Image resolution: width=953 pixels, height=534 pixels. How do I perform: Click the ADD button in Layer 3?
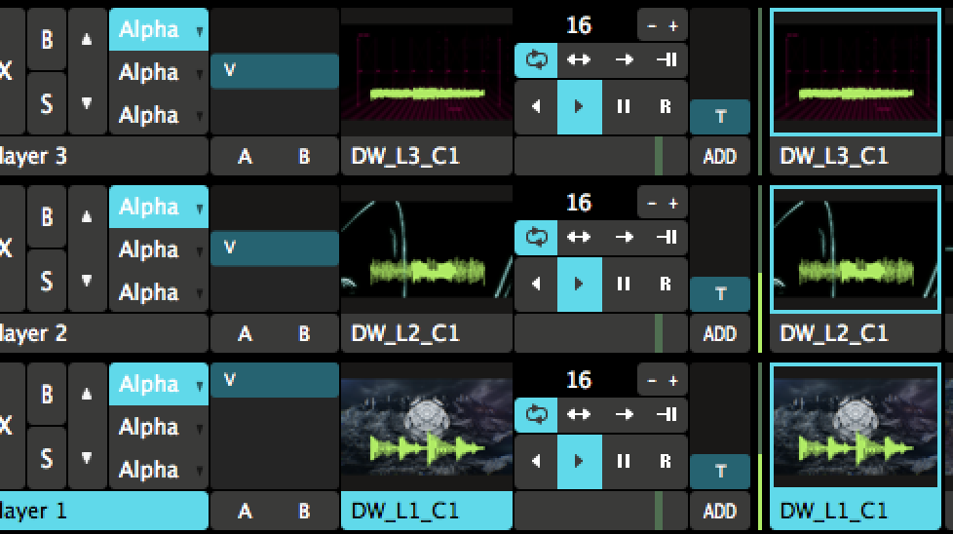click(719, 156)
